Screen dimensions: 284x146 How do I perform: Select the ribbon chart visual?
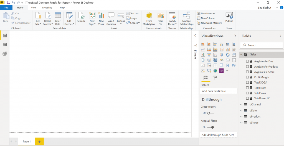pos(234,49)
